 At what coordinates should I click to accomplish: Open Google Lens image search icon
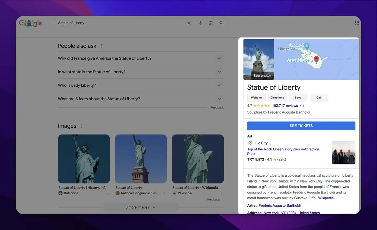pyautogui.click(x=211, y=23)
